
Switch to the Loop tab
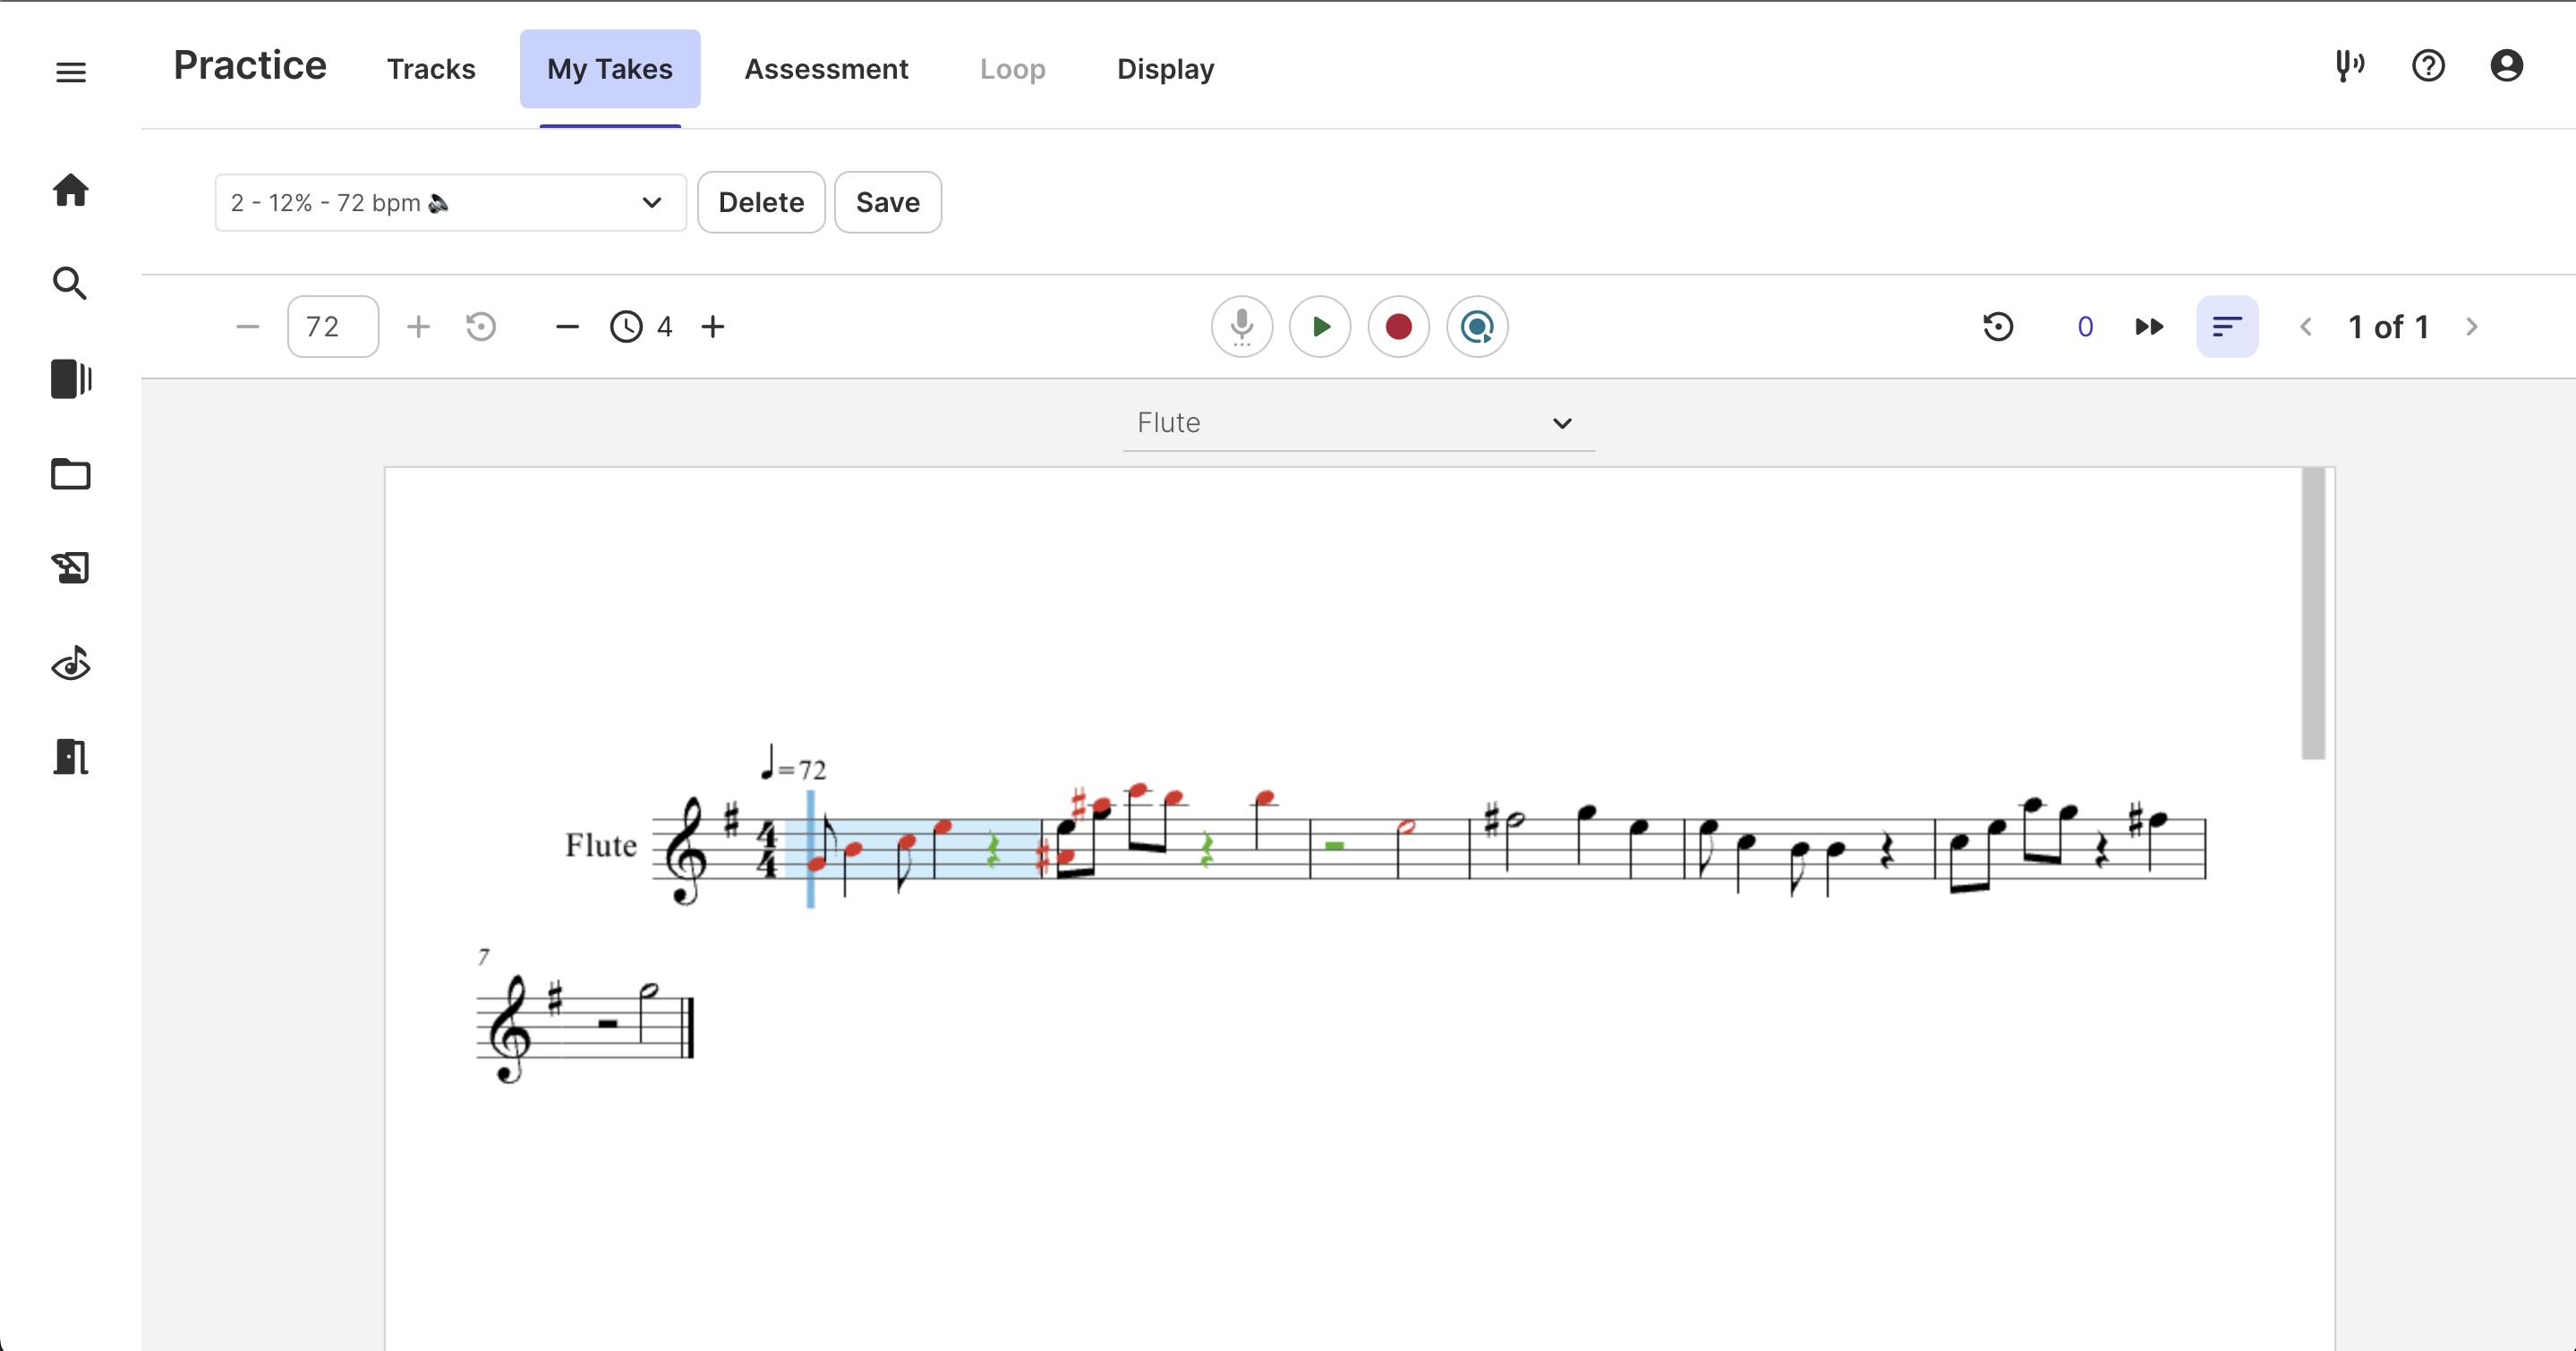(x=1014, y=70)
